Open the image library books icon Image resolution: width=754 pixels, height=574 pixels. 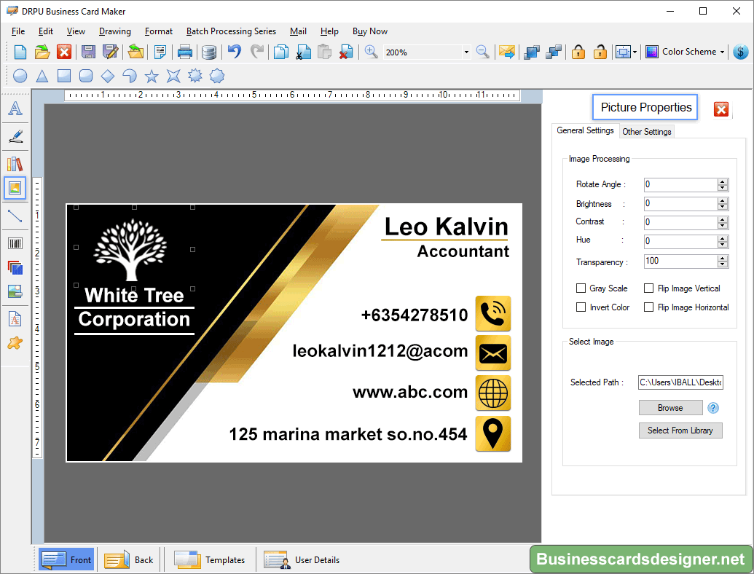click(x=15, y=164)
